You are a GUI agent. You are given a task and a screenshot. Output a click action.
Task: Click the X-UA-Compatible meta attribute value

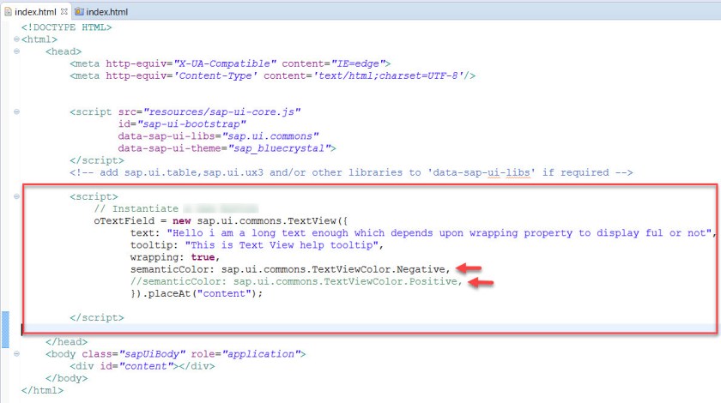click(x=225, y=63)
